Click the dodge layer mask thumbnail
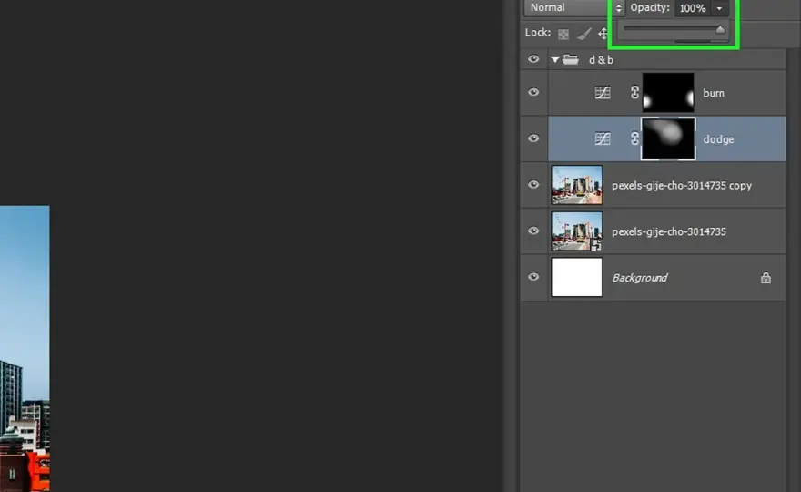801x492 pixels. 668,138
